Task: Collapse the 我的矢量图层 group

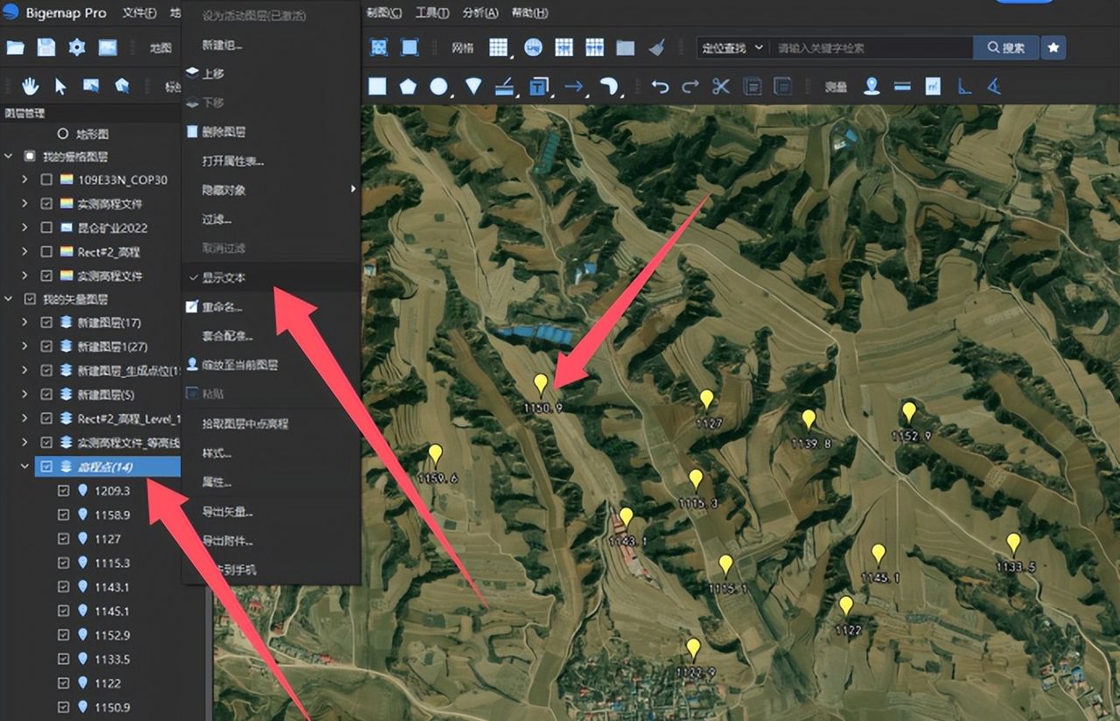Action: (9, 299)
